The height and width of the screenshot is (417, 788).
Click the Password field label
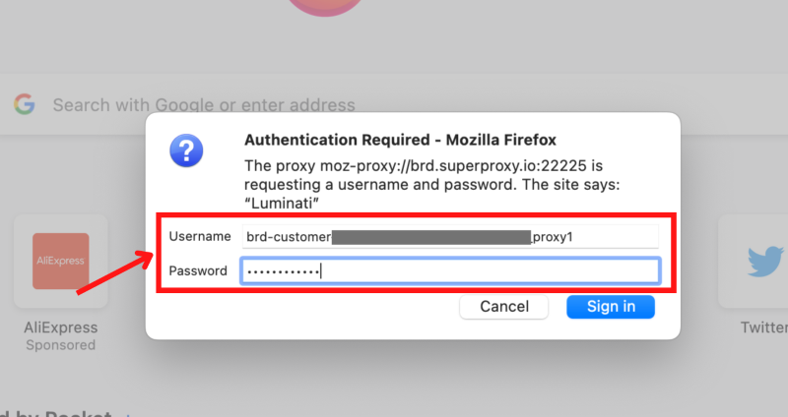(x=199, y=270)
